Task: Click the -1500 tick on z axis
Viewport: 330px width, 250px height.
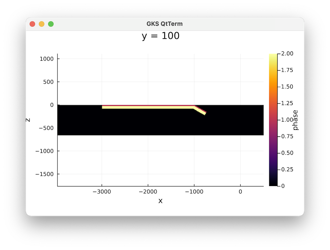Action: coord(45,174)
